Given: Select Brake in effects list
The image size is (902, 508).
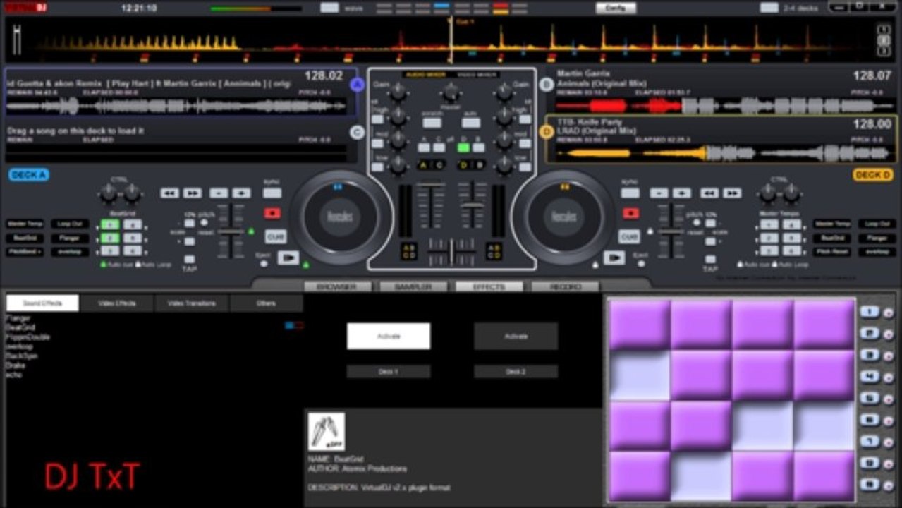Looking at the screenshot, I should point(16,365).
